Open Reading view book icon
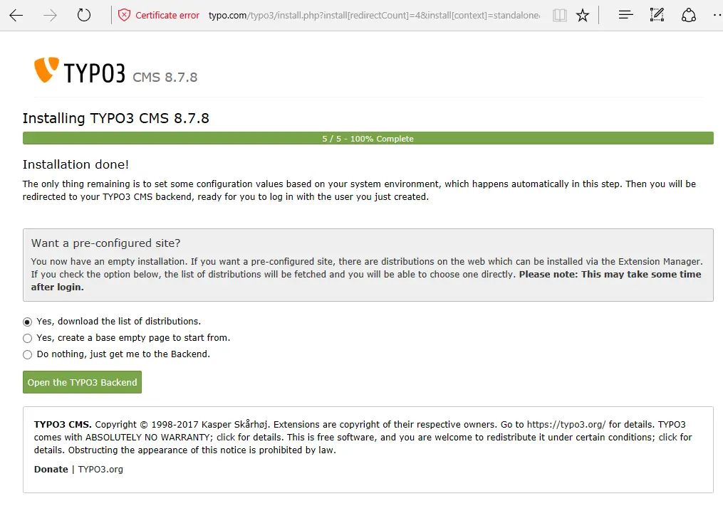The height and width of the screenshot is (518, 723). (559, 15)
